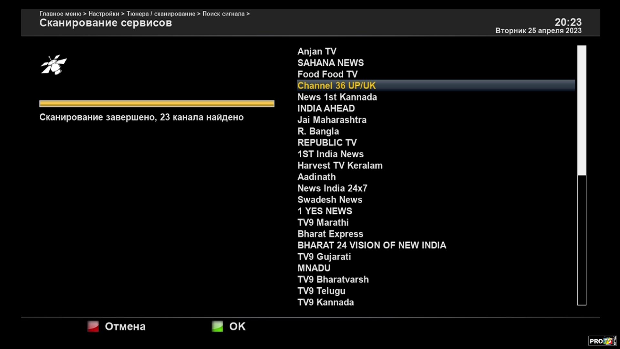Image resolution: width=620 pixels, height=349 pixels.
Task: Click the PRO TV watermark logo
Action: point(602,341)
